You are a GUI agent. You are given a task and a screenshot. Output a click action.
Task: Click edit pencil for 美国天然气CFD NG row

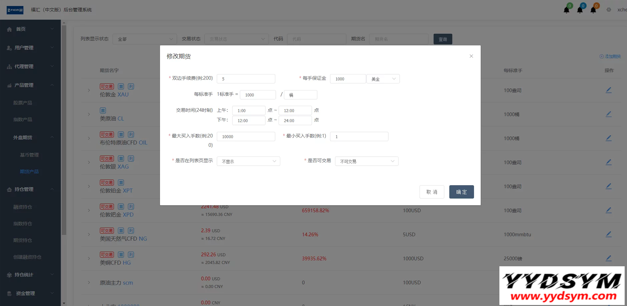[609, 234]
